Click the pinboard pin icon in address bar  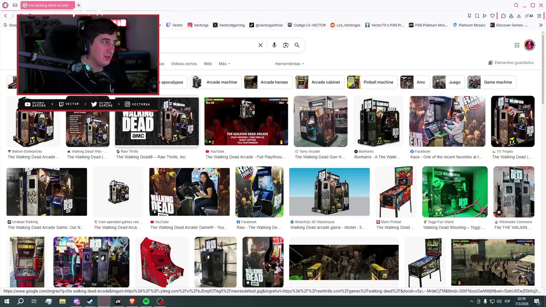point(469,16)
